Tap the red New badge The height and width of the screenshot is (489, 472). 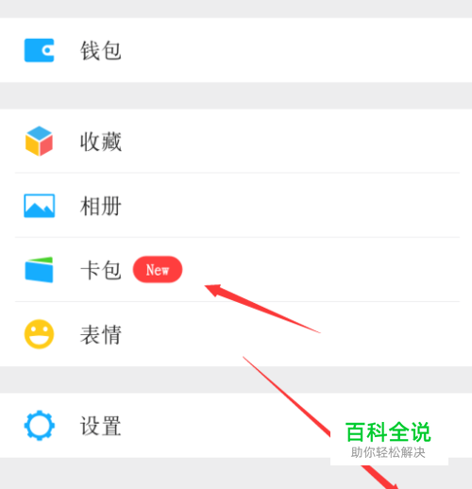[158, 270]
